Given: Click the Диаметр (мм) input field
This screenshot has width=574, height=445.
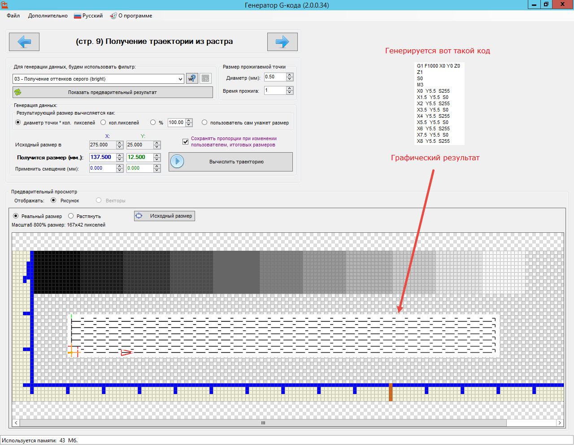Looking at the screenshot, I should [x=275, y=77].
